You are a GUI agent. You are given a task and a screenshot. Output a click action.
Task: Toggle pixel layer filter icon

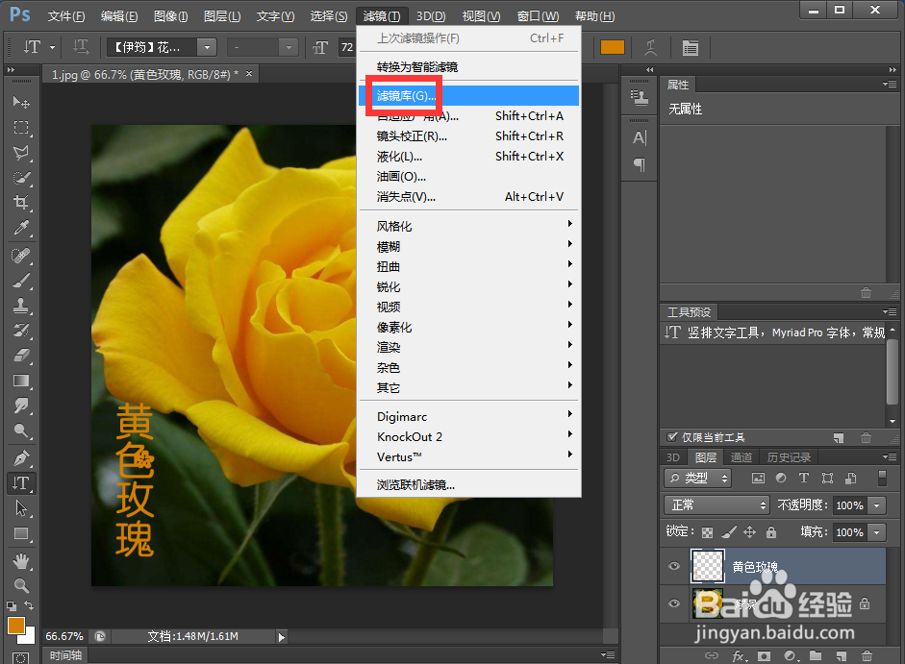click(758, 478)
